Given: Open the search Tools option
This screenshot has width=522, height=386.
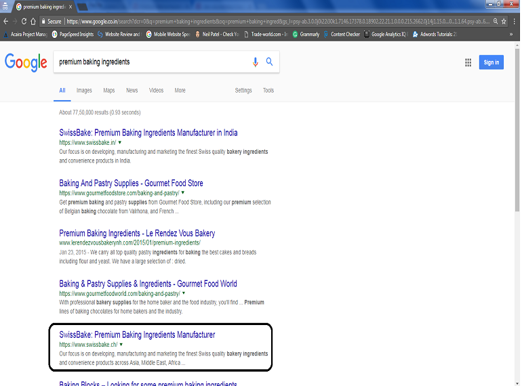Looking at the screenshot, I should click(x=268, y=91).
